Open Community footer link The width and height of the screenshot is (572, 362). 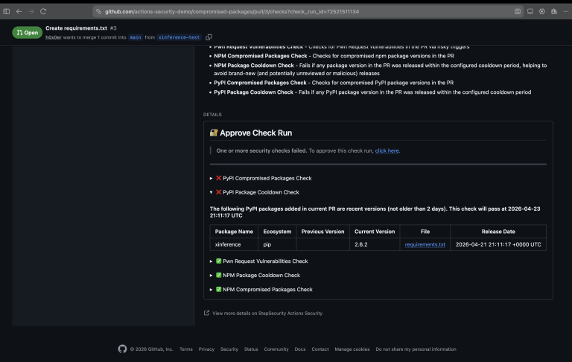click(276, 349)
